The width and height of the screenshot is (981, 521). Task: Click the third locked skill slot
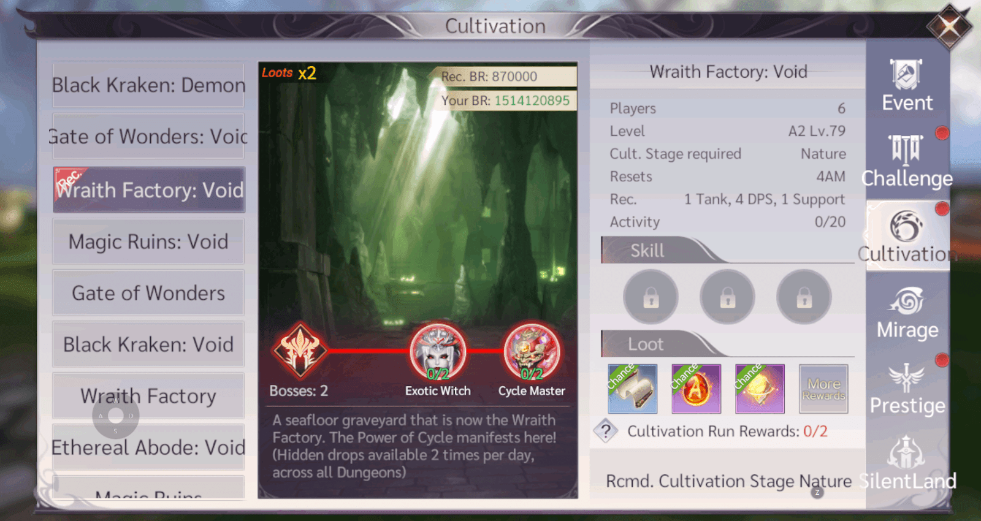(x=804, y=297)
